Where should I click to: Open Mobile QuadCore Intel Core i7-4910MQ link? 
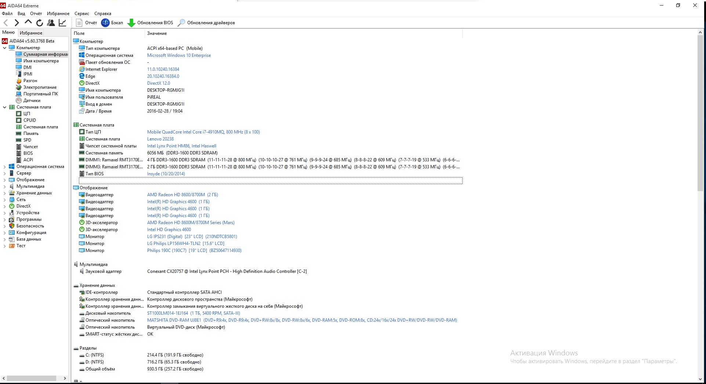(x=203, y=132)
